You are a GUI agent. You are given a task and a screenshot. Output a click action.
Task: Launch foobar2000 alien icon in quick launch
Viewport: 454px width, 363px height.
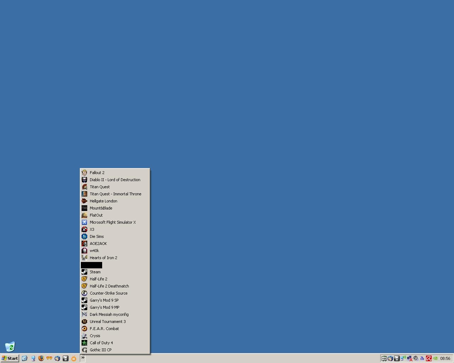coord(66,358)
